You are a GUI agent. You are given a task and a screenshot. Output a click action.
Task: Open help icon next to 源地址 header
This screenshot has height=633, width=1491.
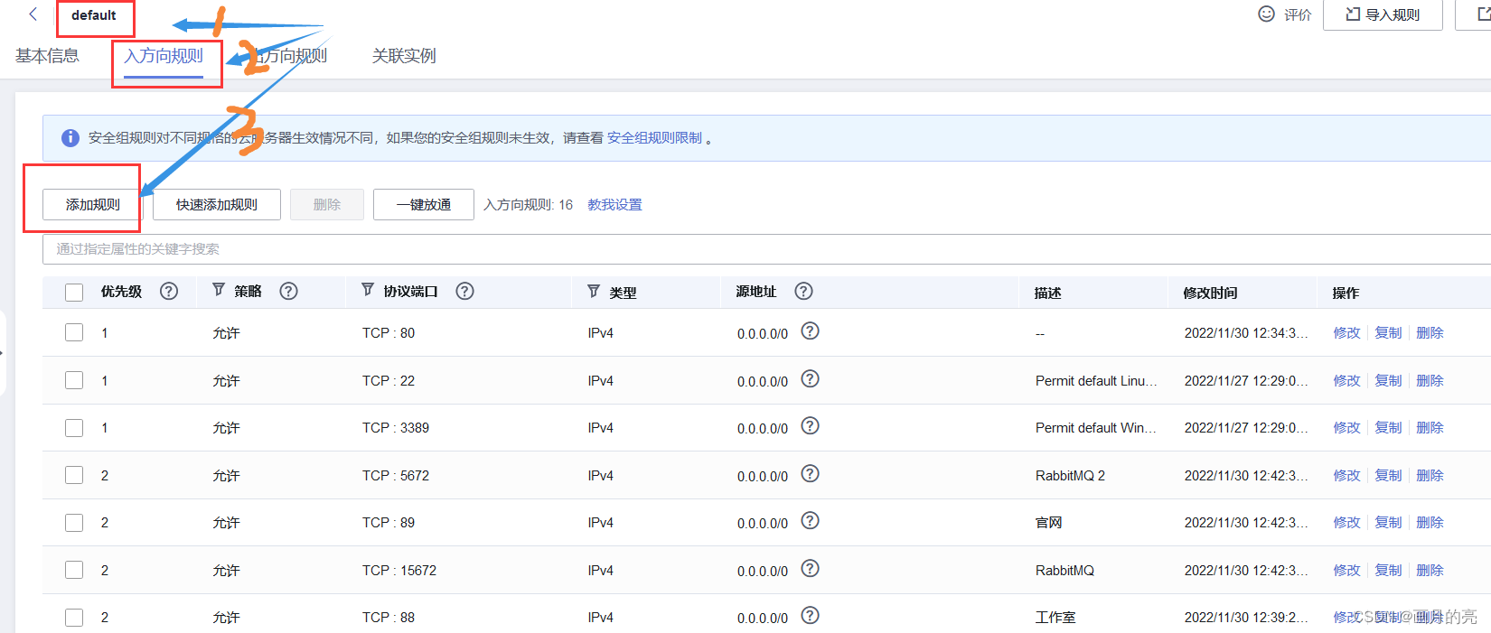click(x=804, y=291)
